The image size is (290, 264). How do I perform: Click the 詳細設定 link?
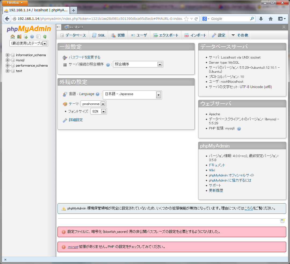tap(76, 120)
